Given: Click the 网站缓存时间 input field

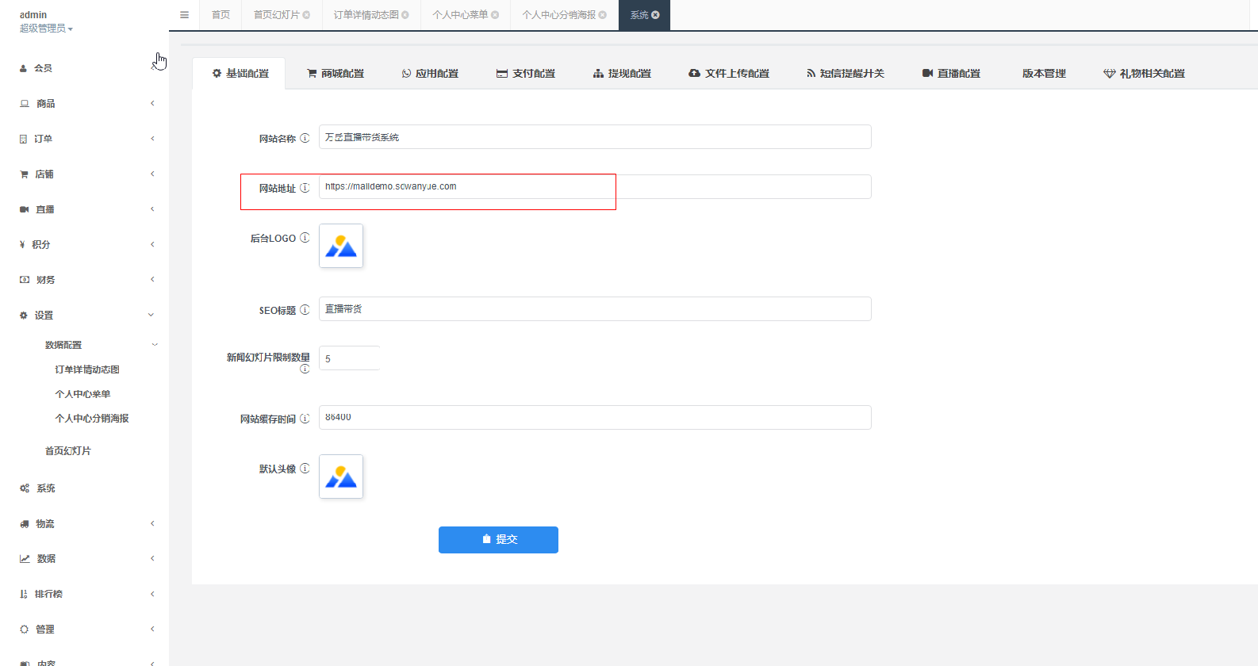Looking at the screenshot, I should (x=595, y=418).
